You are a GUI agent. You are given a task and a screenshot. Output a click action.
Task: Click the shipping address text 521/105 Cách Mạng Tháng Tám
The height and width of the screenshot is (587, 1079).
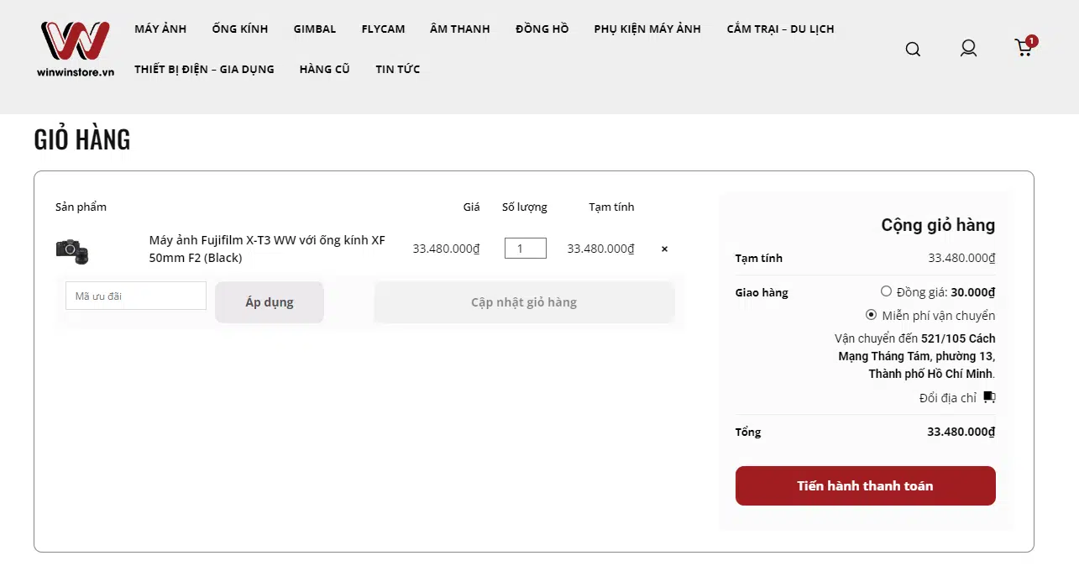(x=917, y=356)
